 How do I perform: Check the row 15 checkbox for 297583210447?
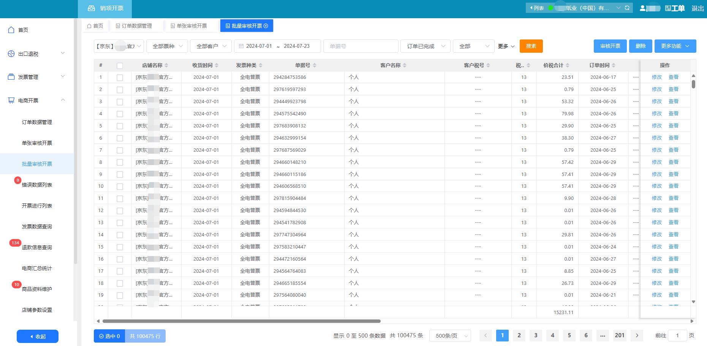pos(120,247)
